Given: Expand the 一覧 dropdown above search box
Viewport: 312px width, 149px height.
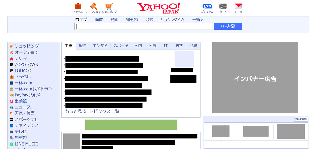Looking at the screenshot, I should (197, 20).
